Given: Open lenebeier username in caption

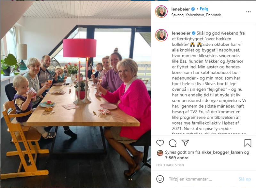Looking at the screenshot, I should pyautogui.click(x=181, y=33).
